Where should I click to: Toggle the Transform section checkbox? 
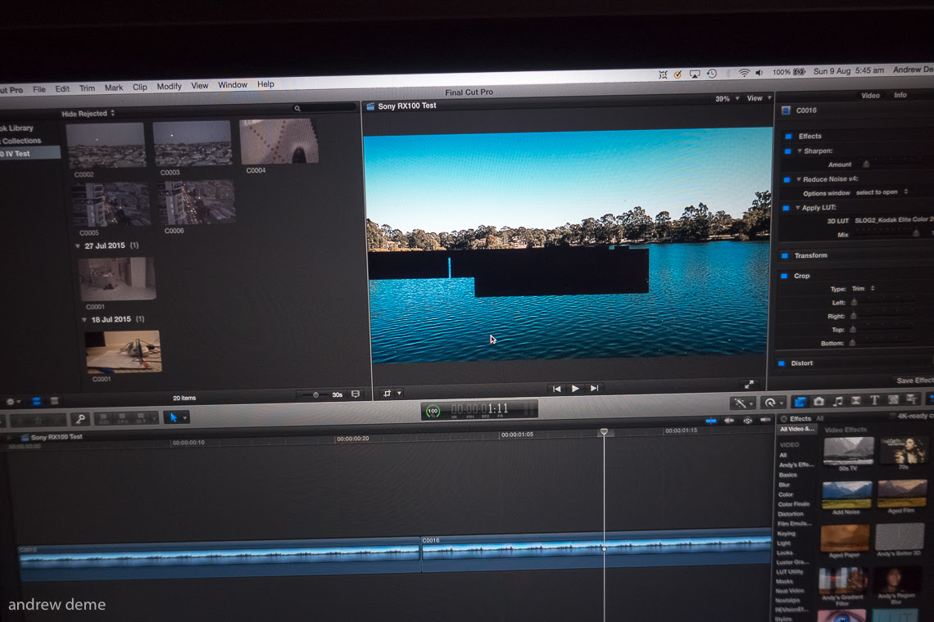785,256
